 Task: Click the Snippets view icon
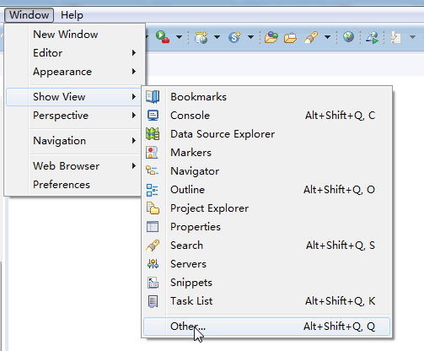153,283
